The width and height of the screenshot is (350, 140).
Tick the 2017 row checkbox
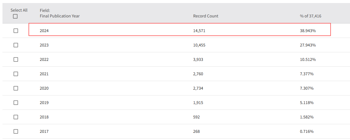tap(16, 131)
